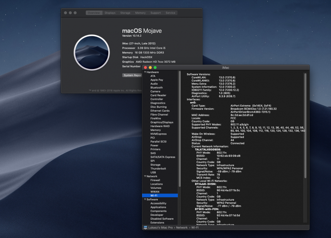Select Developer under Software

157,215
